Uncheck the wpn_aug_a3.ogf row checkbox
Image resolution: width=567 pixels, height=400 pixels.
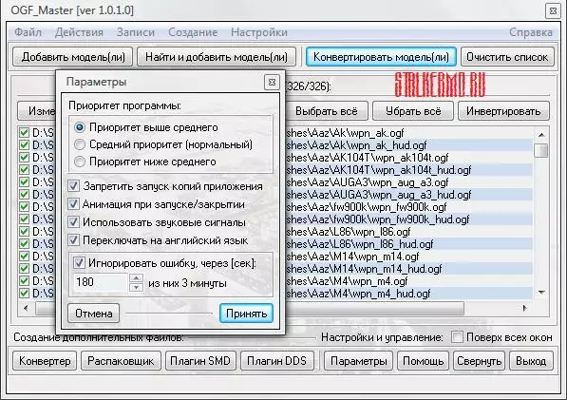[24, 181]
